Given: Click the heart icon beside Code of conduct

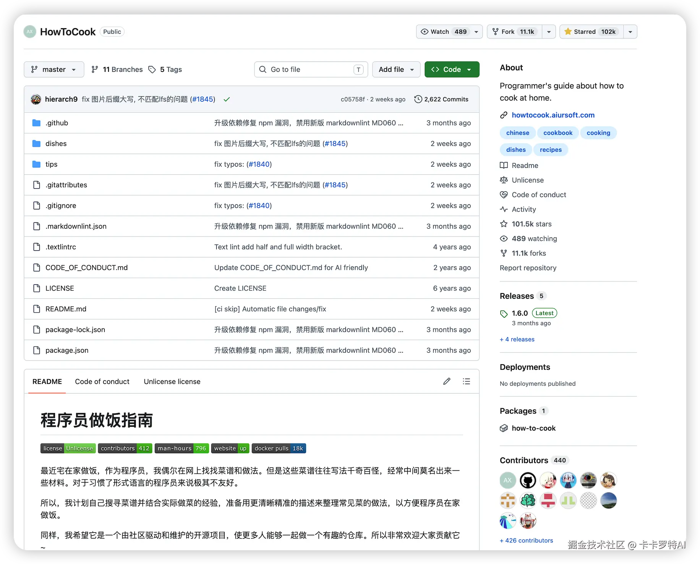Looking at the screenshot, I should (x=504, y=195).
